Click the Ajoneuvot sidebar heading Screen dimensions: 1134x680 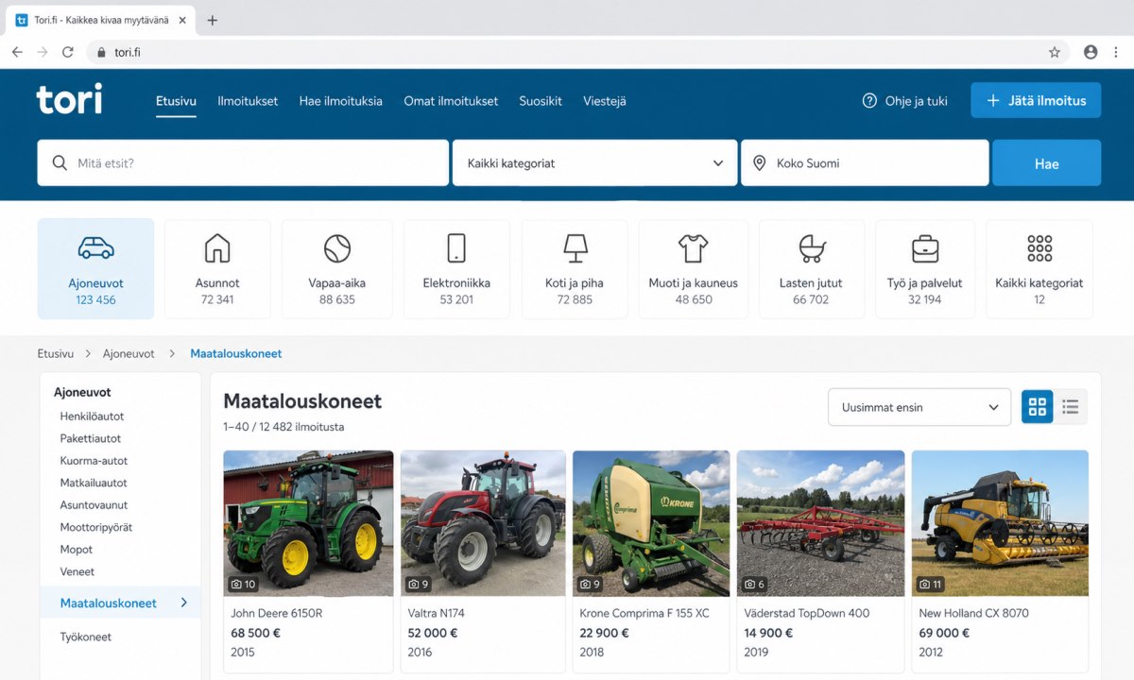(x=82, y=392)
